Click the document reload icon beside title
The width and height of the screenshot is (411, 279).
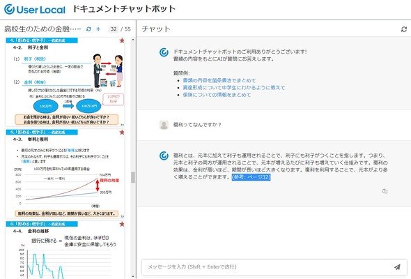pos(88,29)
